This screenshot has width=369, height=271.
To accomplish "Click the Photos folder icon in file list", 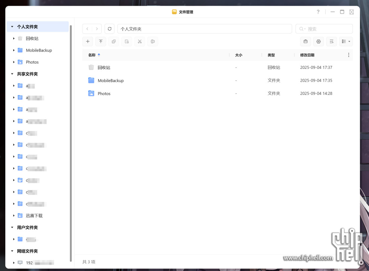I will pyautogui.click(x=91, y=93).
